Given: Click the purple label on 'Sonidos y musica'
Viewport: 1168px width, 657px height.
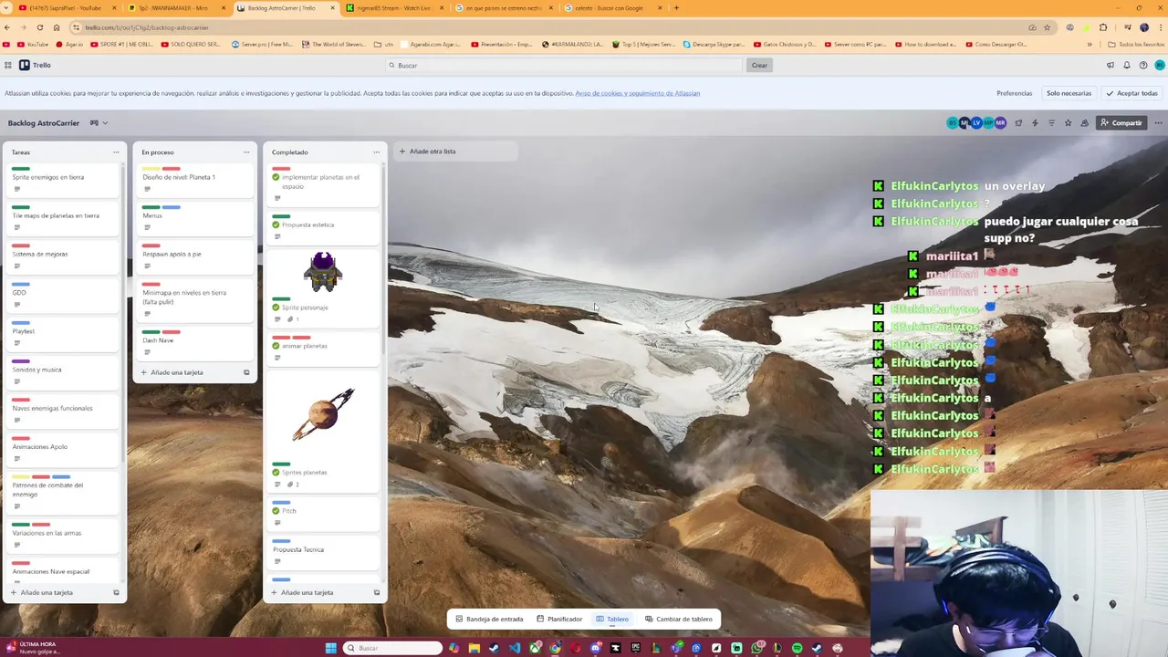Looking at the screenshot, I should [20, 361].
